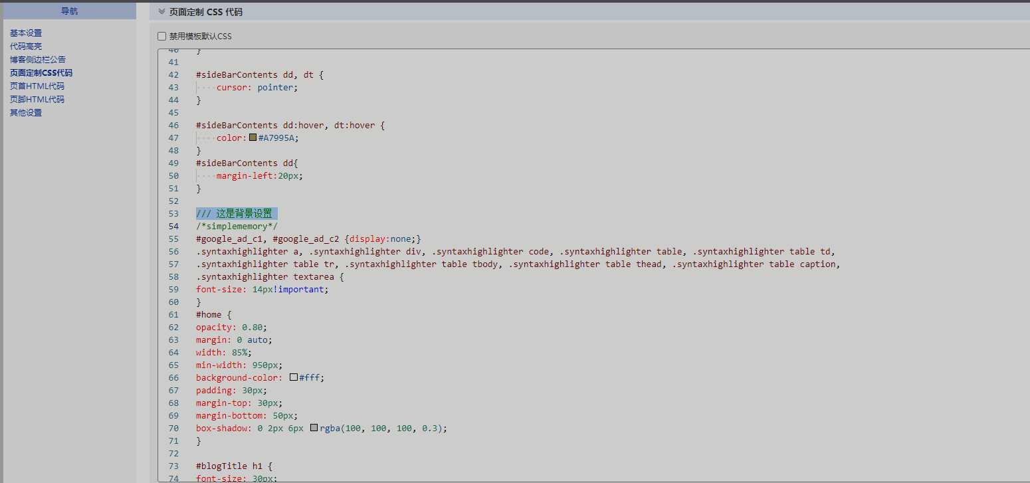The image size is (1030, 483).
Task: Click the '.syntaxhighlighter textarea {' line
Action: pyautogui.click(x=270, y=276)
